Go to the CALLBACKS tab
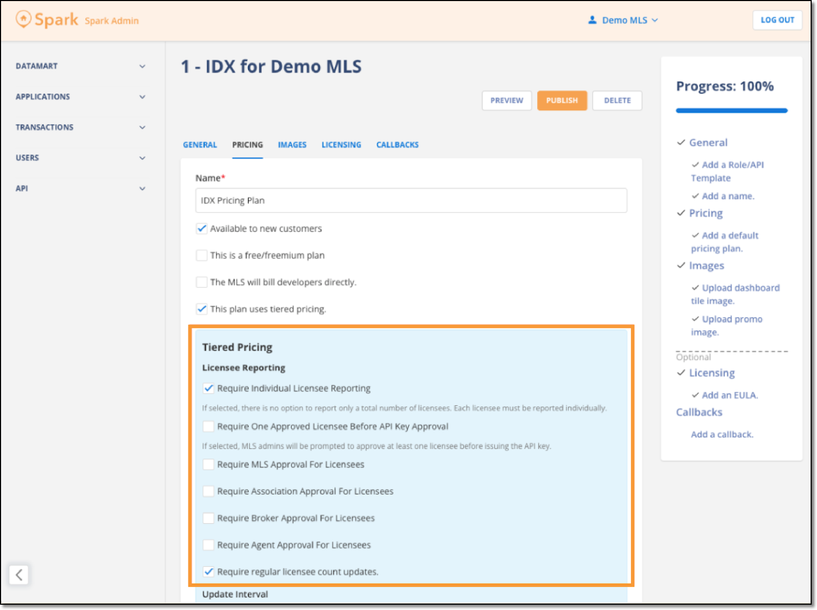Image resolution: width=817 pixels, height=610 pixels. tap(397, 145)
